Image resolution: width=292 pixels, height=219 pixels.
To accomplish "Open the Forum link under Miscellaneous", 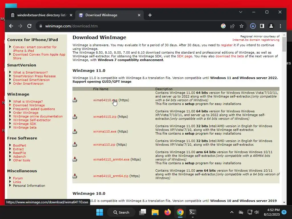I will tap(18, 178).
